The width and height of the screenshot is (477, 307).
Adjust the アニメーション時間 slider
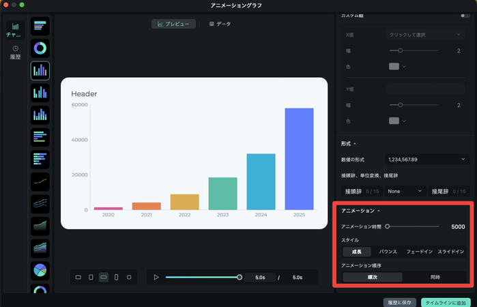[x=412, y=226]
